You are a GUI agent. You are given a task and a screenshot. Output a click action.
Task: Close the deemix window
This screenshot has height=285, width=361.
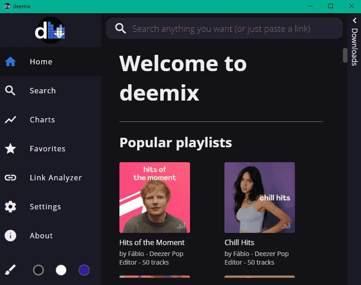[x=351, y=6]
